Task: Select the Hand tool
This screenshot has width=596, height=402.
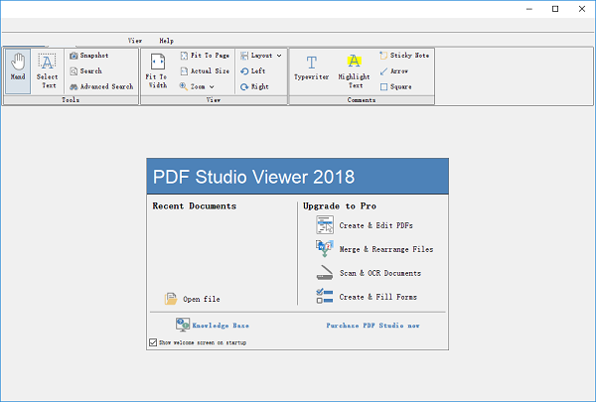Action: coord(18,71)
